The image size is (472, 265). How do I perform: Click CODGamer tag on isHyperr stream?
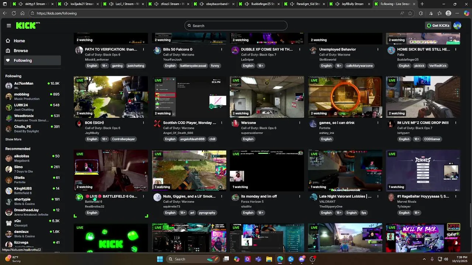point(432,139)
